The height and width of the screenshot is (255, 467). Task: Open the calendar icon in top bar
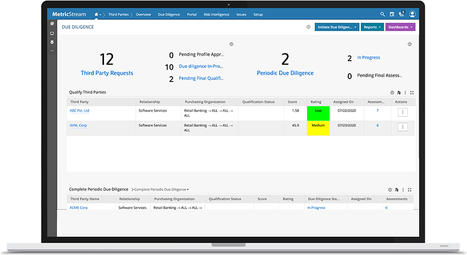392,14
